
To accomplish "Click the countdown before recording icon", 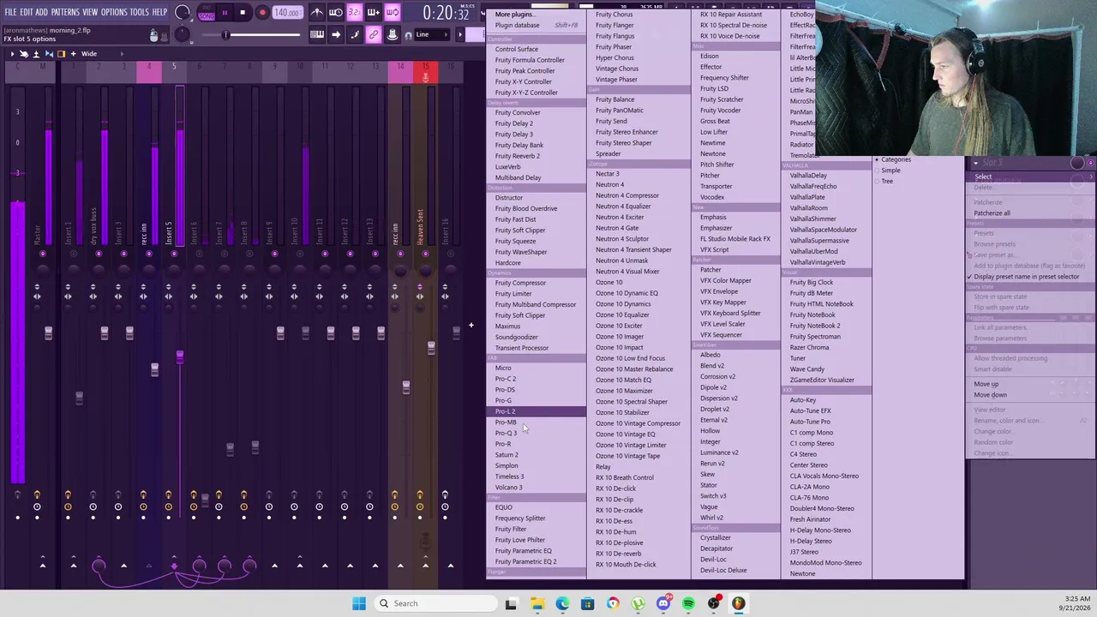I will point(355,13).
